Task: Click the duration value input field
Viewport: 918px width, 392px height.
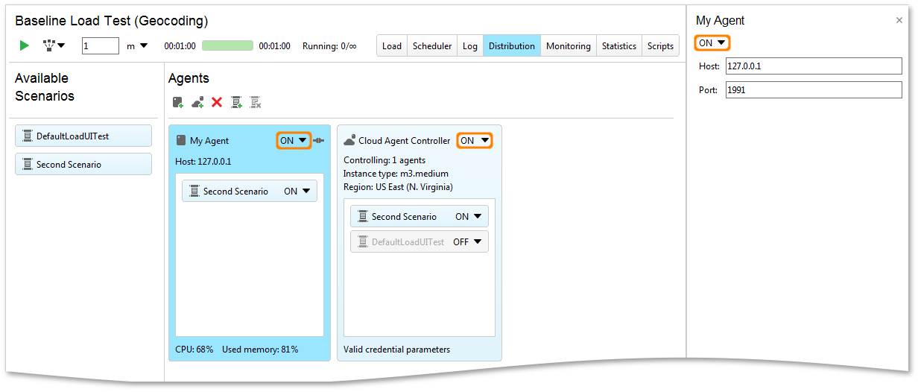Action: [101, 45]
